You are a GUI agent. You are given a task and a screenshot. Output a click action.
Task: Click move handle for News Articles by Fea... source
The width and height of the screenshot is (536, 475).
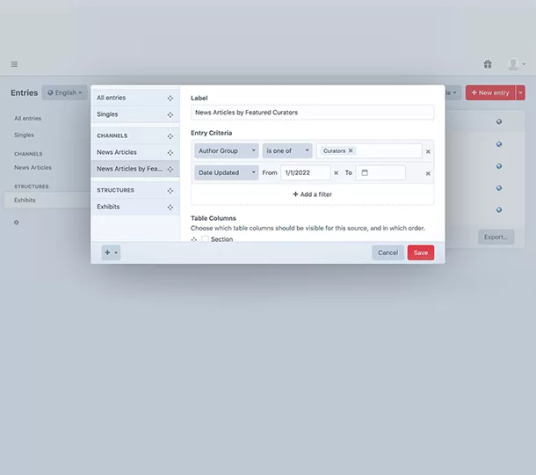click(170, 169)
